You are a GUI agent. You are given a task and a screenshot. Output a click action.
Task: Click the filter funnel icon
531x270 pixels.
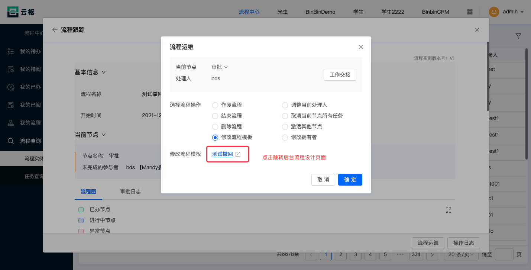[x=518, y=36]
